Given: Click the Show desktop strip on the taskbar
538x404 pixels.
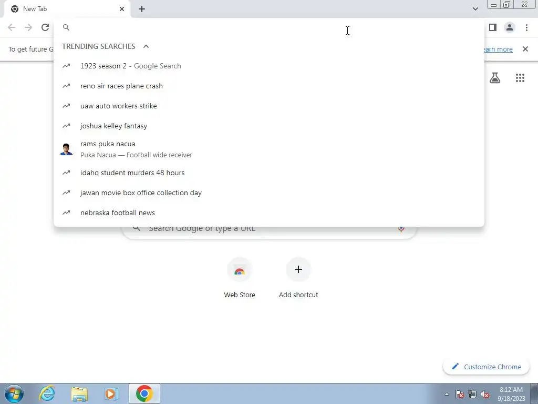Looking at the screenshot, I should click(x=534, y=394).
